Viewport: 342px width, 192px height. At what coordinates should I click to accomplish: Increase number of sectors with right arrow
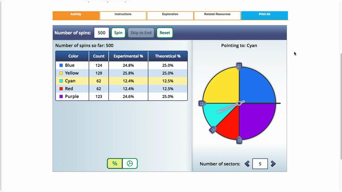[273, 164]
